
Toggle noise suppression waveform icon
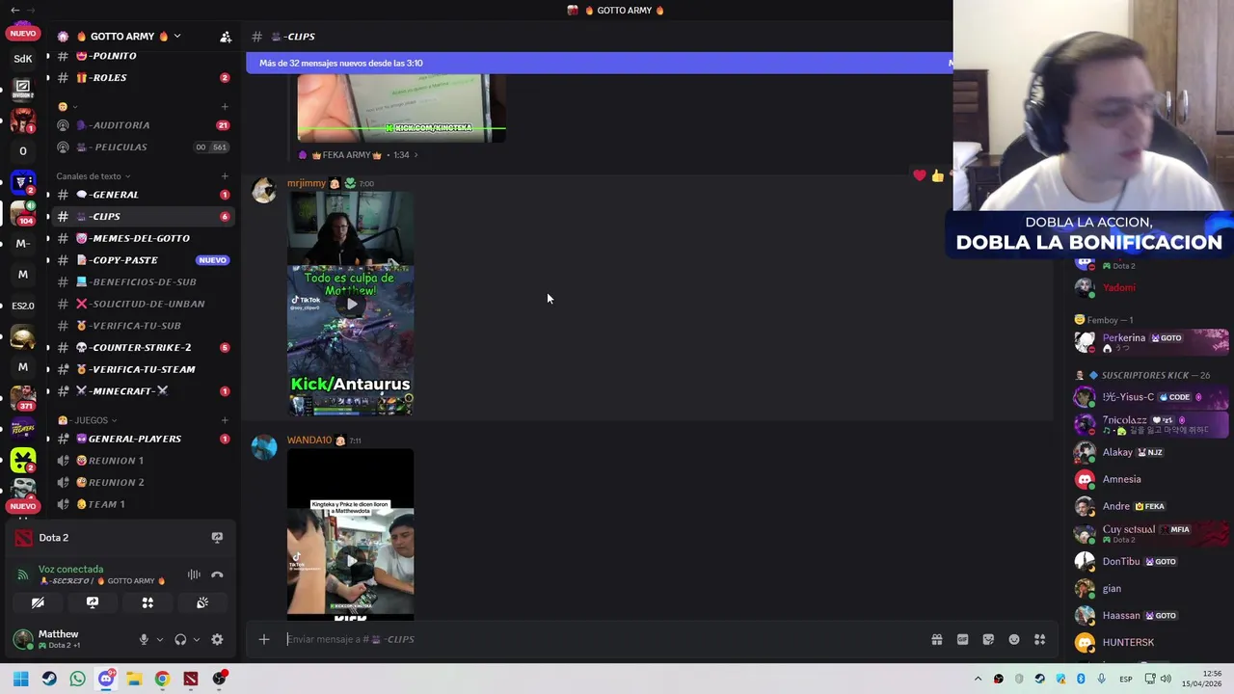(x=194, y=574)
